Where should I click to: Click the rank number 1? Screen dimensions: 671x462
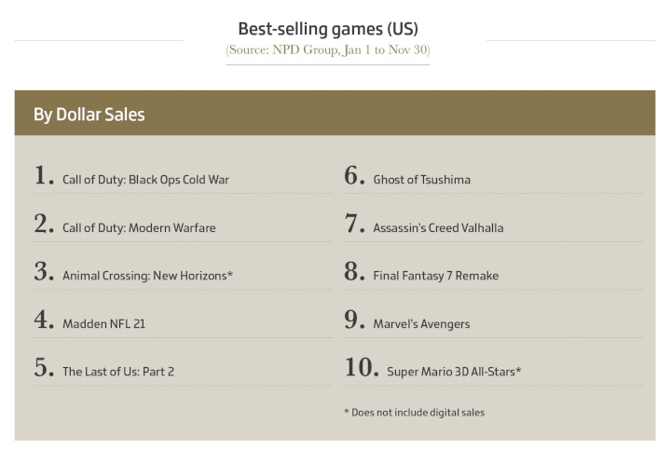(x=44, y=176)
